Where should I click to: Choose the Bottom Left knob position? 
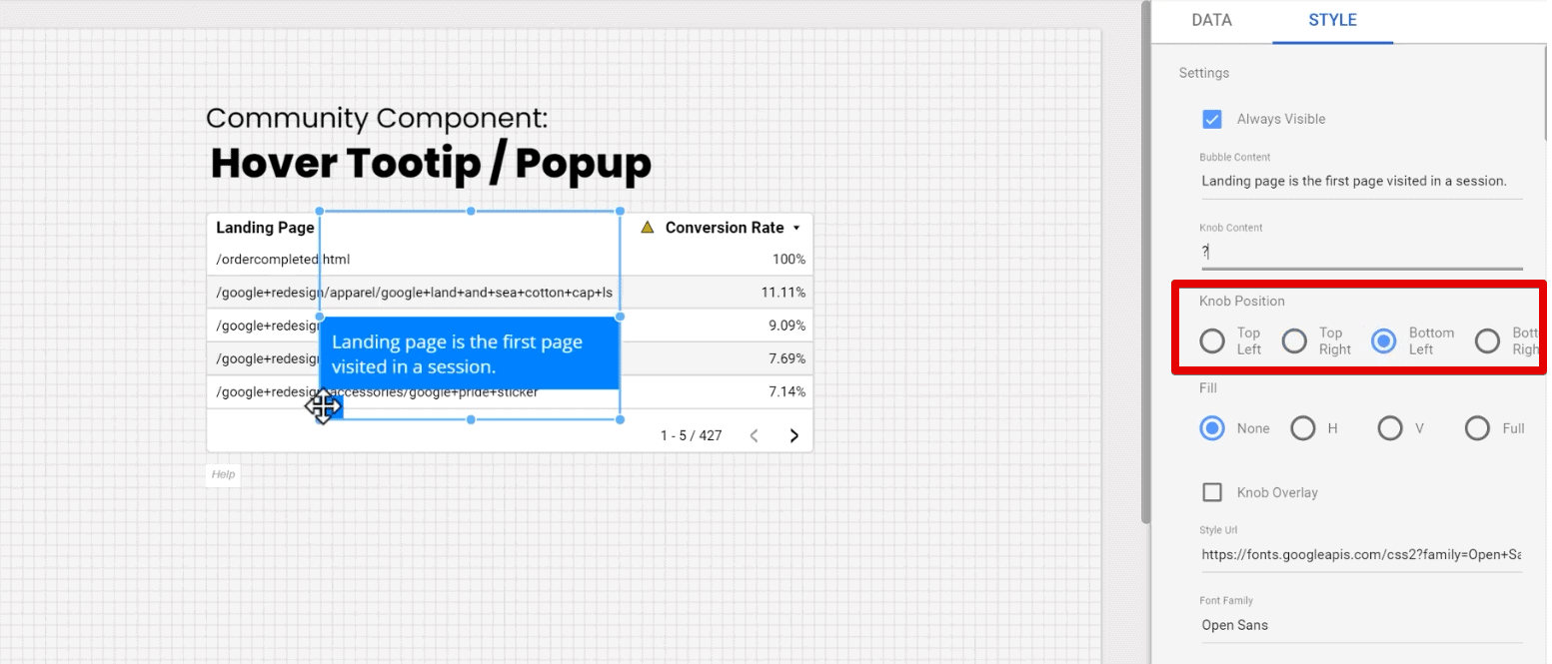click(x=1383, y=341)
